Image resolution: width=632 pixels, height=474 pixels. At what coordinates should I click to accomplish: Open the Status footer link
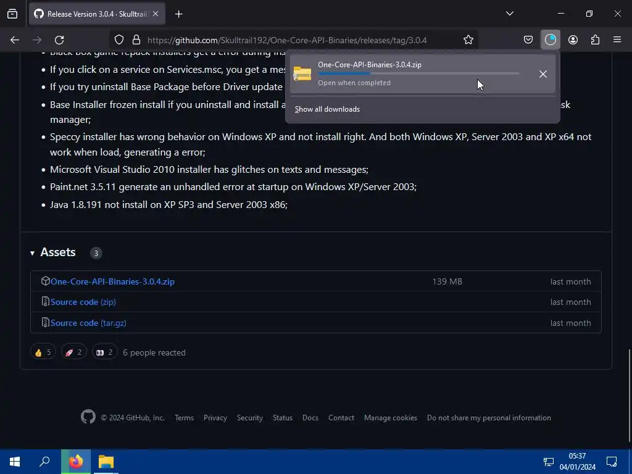click(x=283, y=418)
